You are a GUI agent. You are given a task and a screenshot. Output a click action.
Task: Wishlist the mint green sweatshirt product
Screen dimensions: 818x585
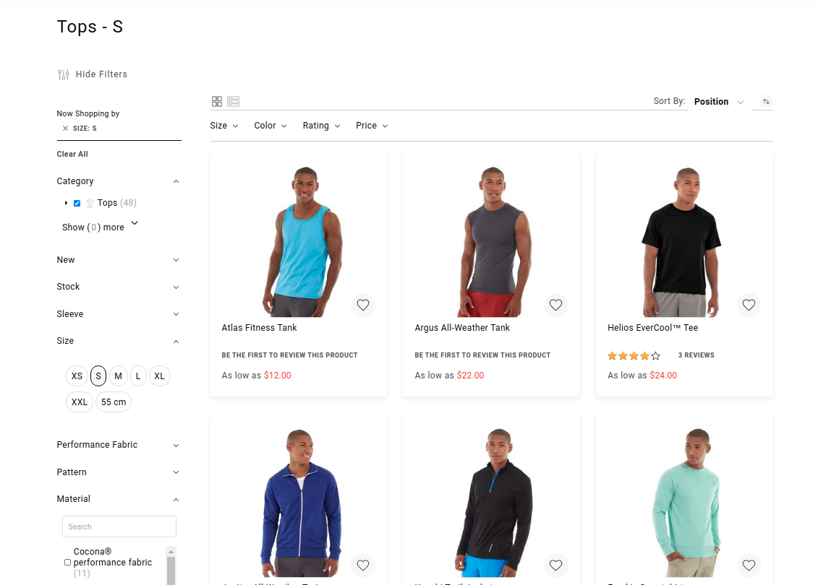pyautogui.click(x=749, y=565)
